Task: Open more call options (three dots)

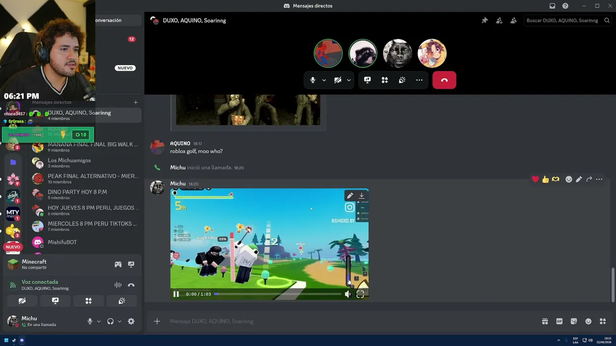Action: point(419,80)
